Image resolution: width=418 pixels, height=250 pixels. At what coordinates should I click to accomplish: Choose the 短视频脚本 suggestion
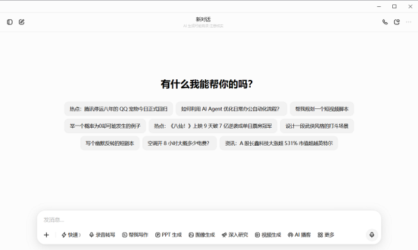322,109
